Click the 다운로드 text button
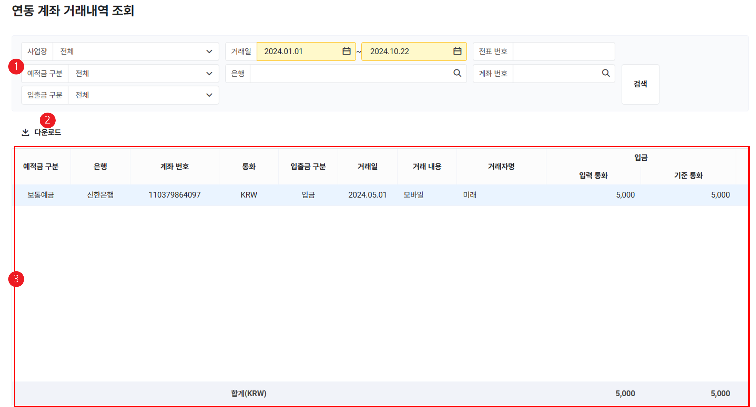 [x=47, y=133]
